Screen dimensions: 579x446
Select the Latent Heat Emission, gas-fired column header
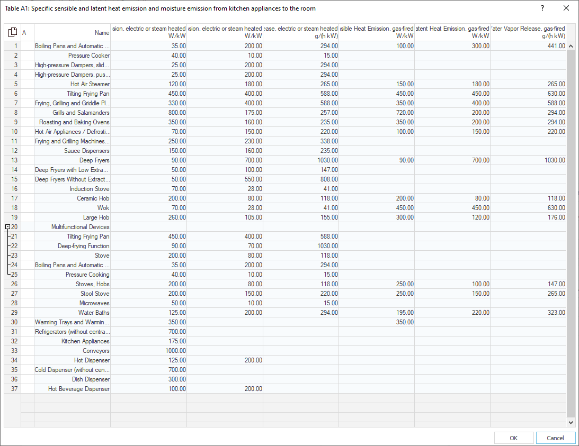pos(452,32)
